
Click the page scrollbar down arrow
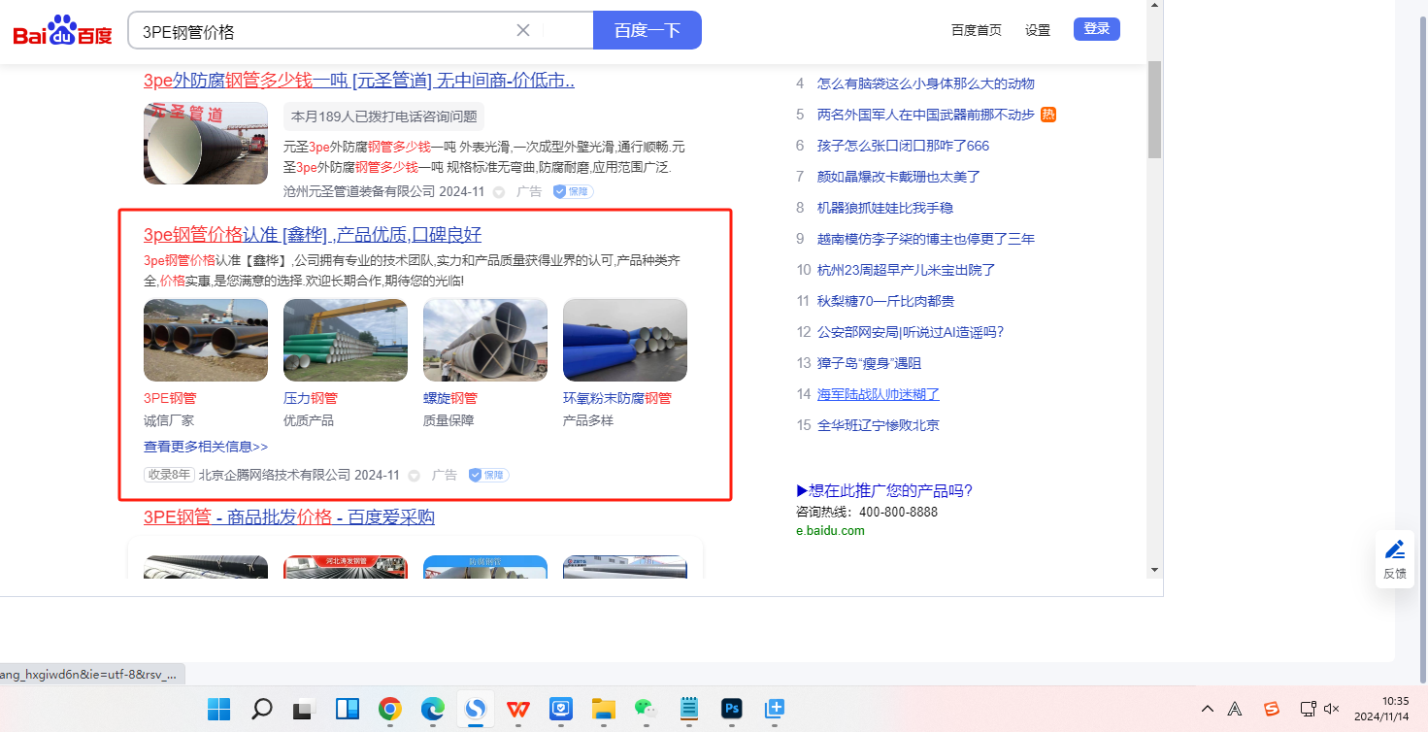click(x=1154, y=570)
